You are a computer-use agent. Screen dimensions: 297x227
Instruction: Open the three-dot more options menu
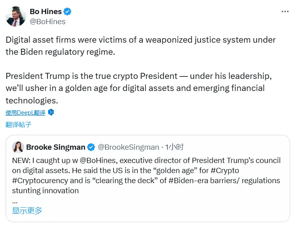click(285, 12)
